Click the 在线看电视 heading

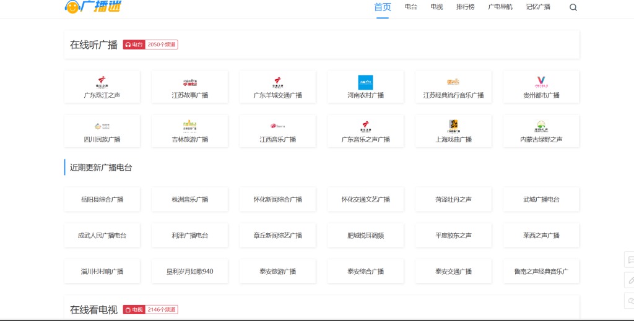pyautogui.click(x=93, y=310)
